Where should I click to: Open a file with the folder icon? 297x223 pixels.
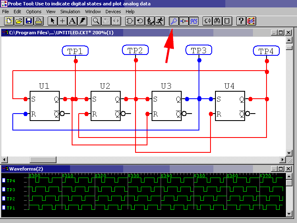19,21
